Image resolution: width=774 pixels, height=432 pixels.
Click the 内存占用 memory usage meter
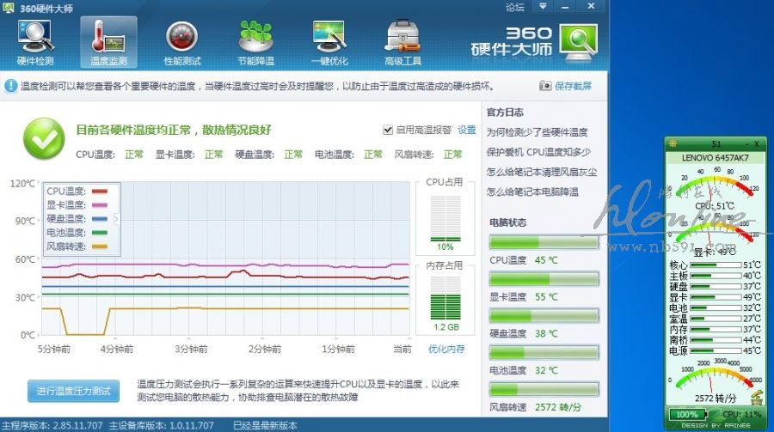445,298
